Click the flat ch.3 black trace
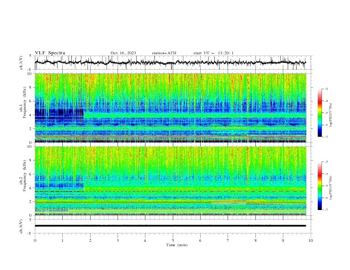This screenshot has width=350, height=270. click(x=170, y=226)
